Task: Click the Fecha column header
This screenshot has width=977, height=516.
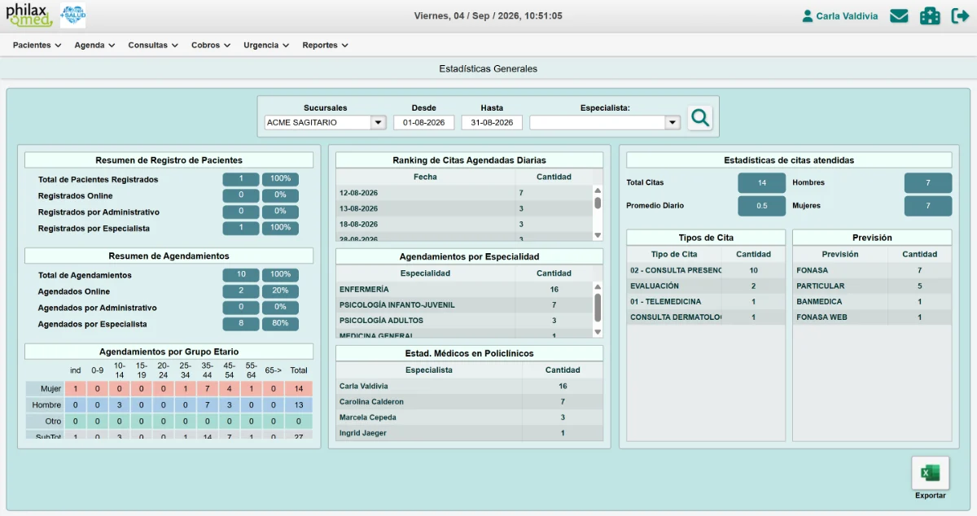Action: pyautogui.click(x=425, y=177)
